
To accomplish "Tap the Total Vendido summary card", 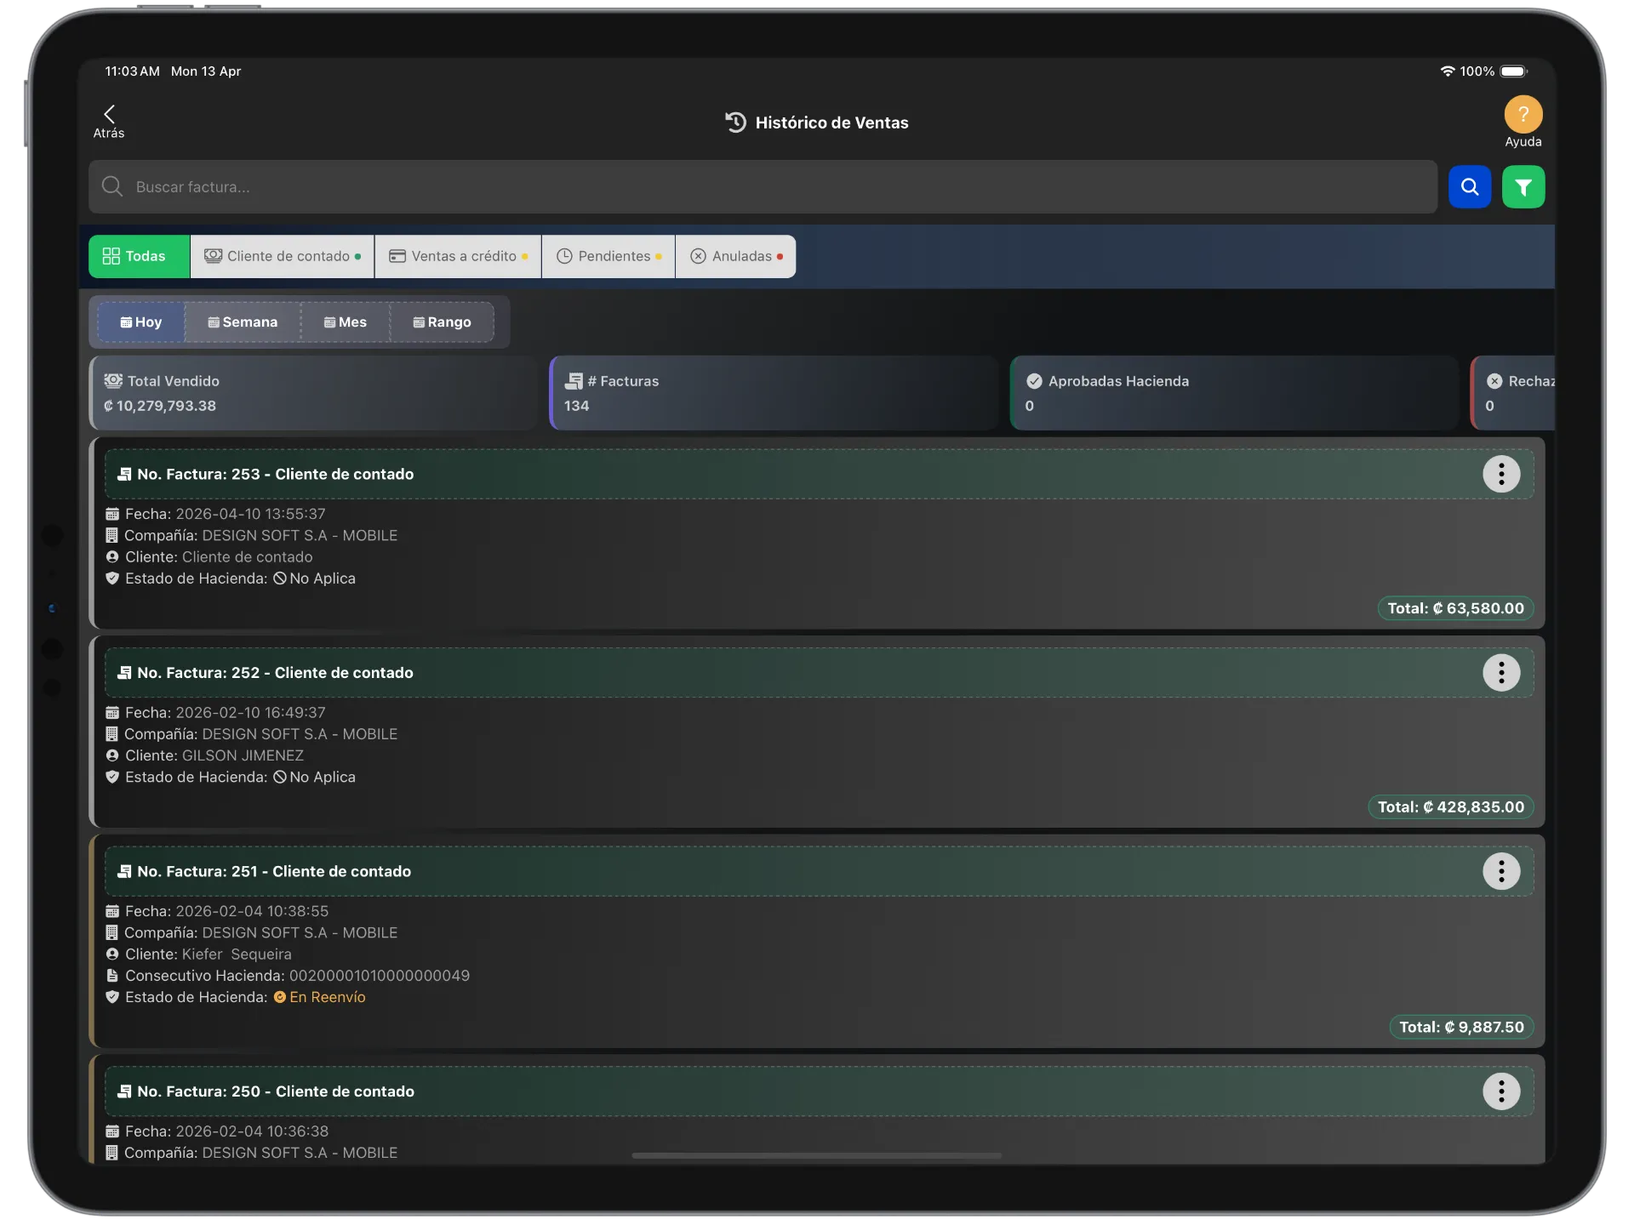I will [313, 393].
